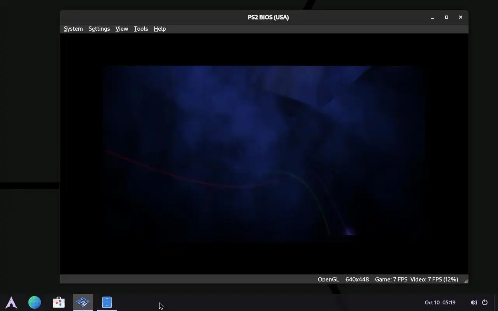Click the window resize grip corner
The image size is (498, 311).
coord(465,281)
